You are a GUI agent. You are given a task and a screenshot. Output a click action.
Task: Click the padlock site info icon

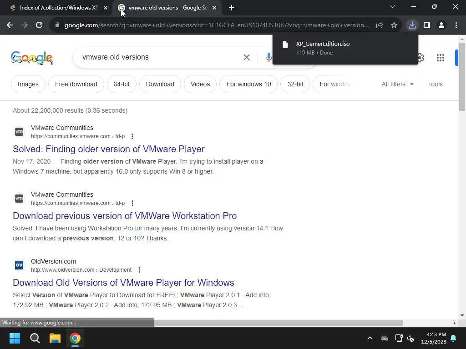click(x=57, y=25)
